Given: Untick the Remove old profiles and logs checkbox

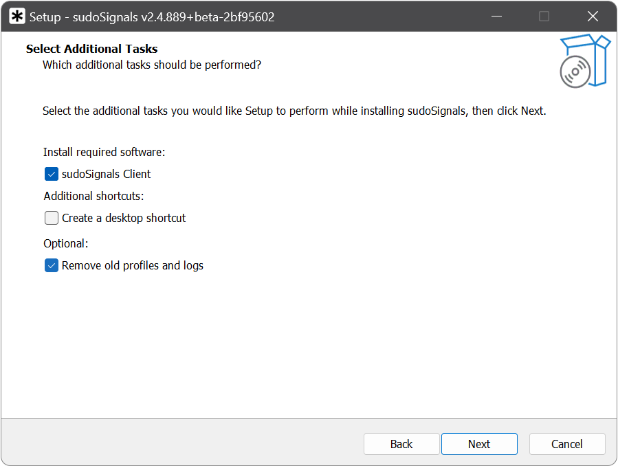Looking at the screenshot, I should pos(52,265).
